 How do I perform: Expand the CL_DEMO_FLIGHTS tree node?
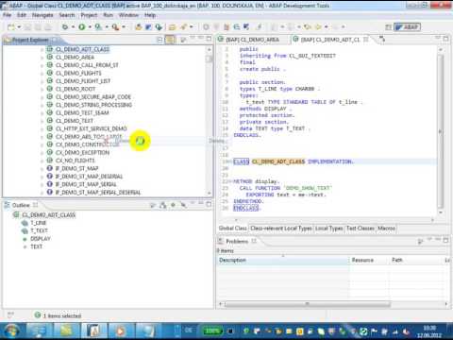tap(42, 74)
